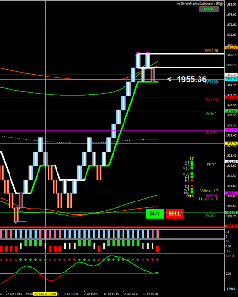The width and height of the screenshot is (238, 297).
Task: Select the H4 red signal square
Action: coord(192,180)
